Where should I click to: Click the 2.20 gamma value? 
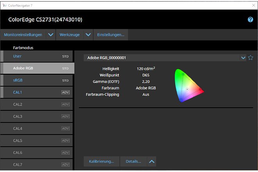(x=146, y=82)
